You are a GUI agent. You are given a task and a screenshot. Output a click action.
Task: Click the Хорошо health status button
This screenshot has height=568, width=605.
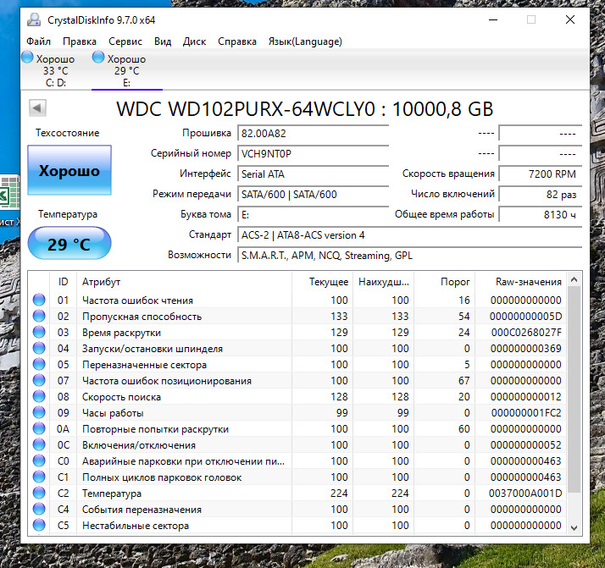[69, 171]
